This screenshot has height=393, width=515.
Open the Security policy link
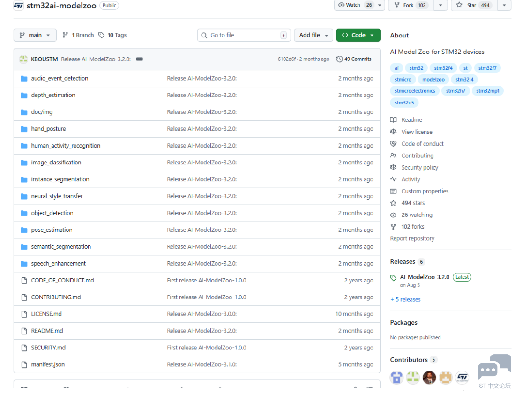[420, 167]
